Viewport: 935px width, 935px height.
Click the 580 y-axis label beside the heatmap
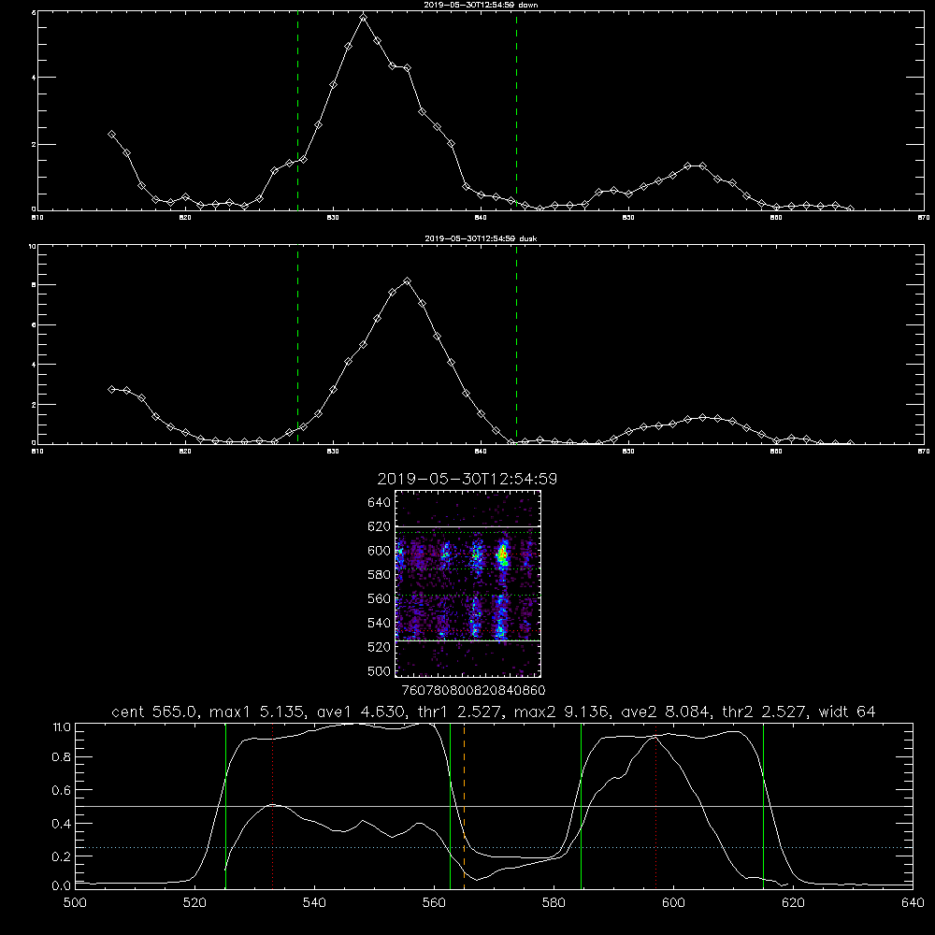tap(380, 574)
